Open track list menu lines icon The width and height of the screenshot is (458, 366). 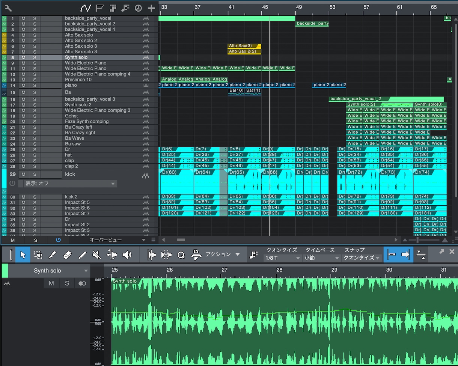pos(153,240)
